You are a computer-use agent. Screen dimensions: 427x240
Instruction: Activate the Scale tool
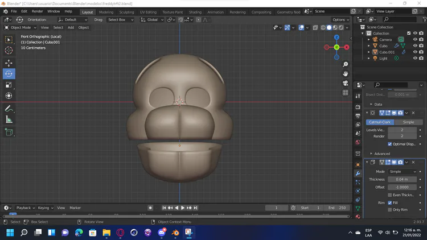pos(9,85)
